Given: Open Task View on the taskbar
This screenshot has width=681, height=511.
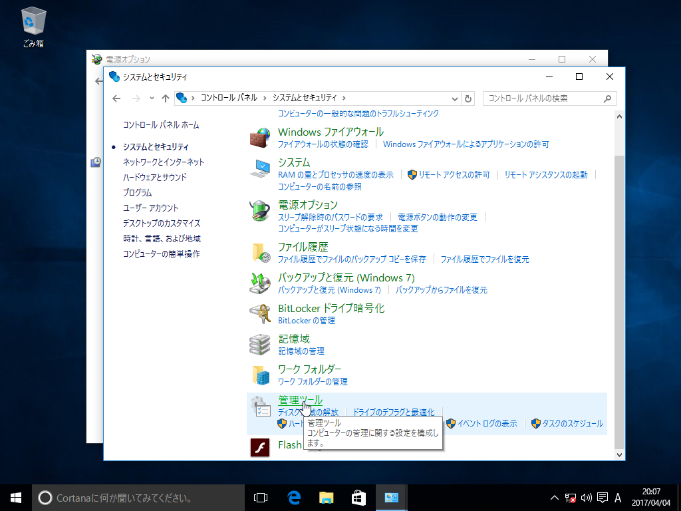Looking at the screenshot, I should 261,498.
